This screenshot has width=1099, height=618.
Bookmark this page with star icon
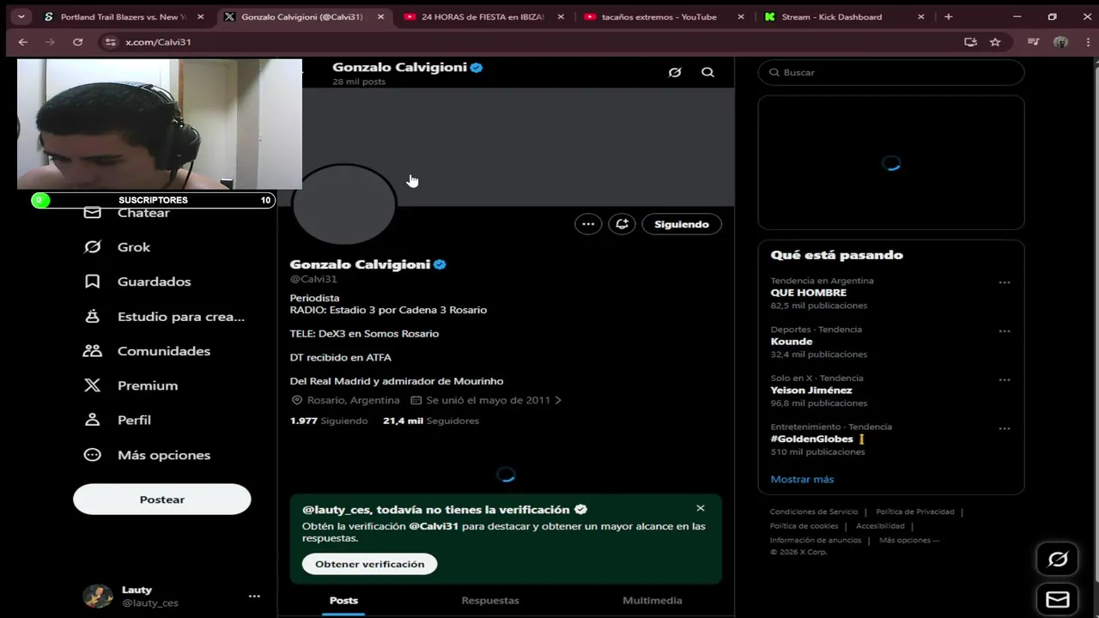coord(995,41)
